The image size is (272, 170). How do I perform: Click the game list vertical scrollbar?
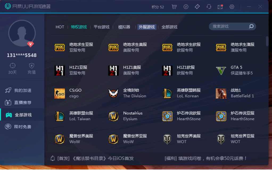coord(267,41)
